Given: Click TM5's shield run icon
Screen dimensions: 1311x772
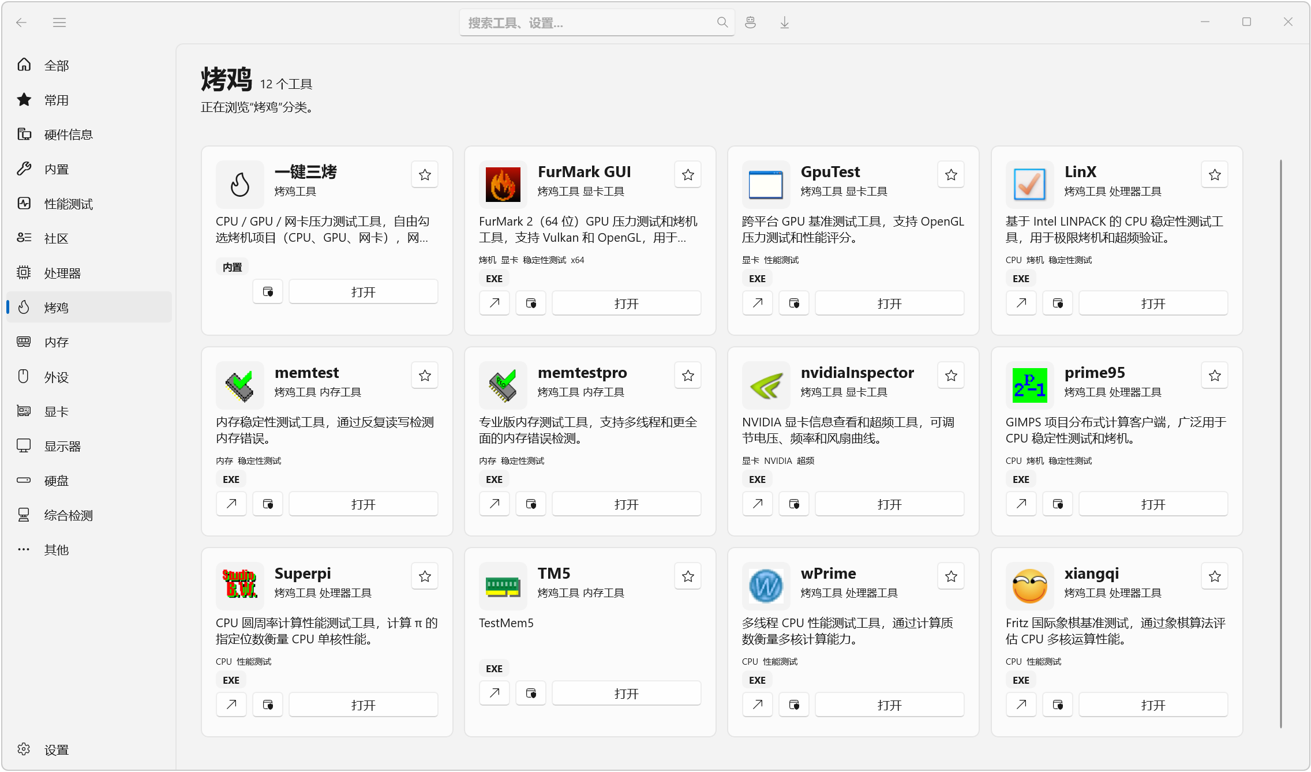Looking at the screenshot, I should tap(531, 693).
